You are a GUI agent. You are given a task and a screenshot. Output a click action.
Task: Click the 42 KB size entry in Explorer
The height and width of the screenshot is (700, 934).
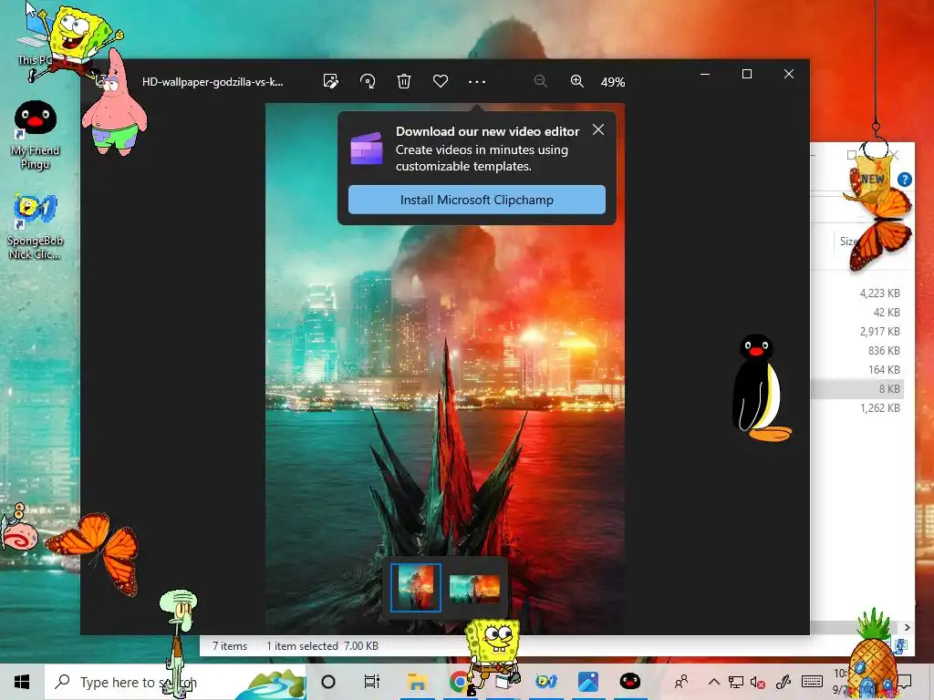click(x=887, y=312)
